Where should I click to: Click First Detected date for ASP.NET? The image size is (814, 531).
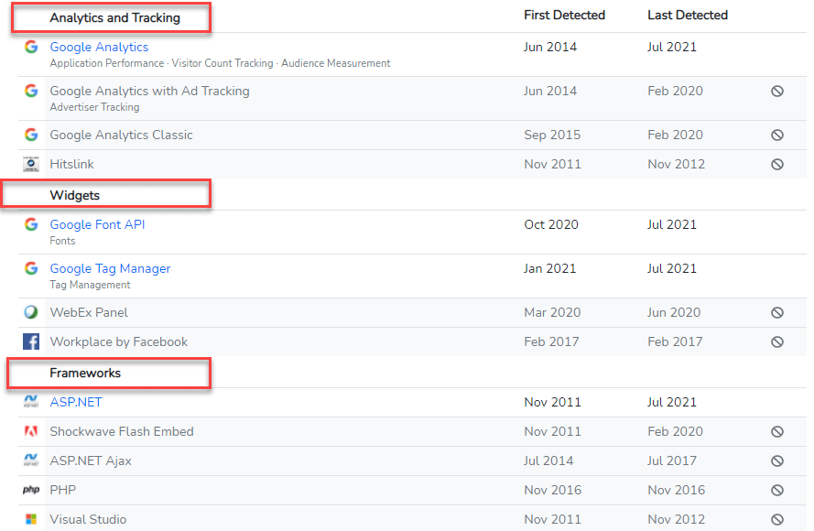click(552, 402)
